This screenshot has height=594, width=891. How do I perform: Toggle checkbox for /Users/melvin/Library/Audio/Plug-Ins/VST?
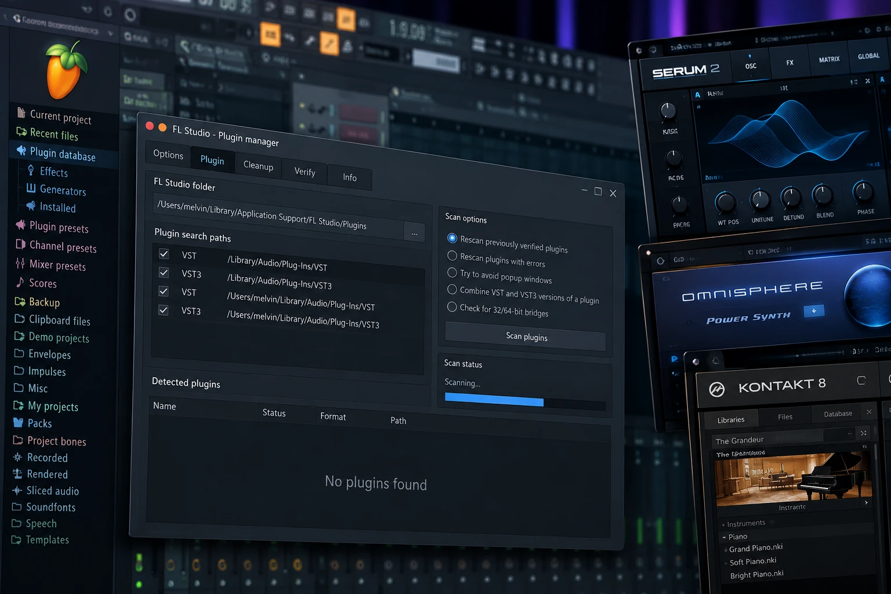164,291
